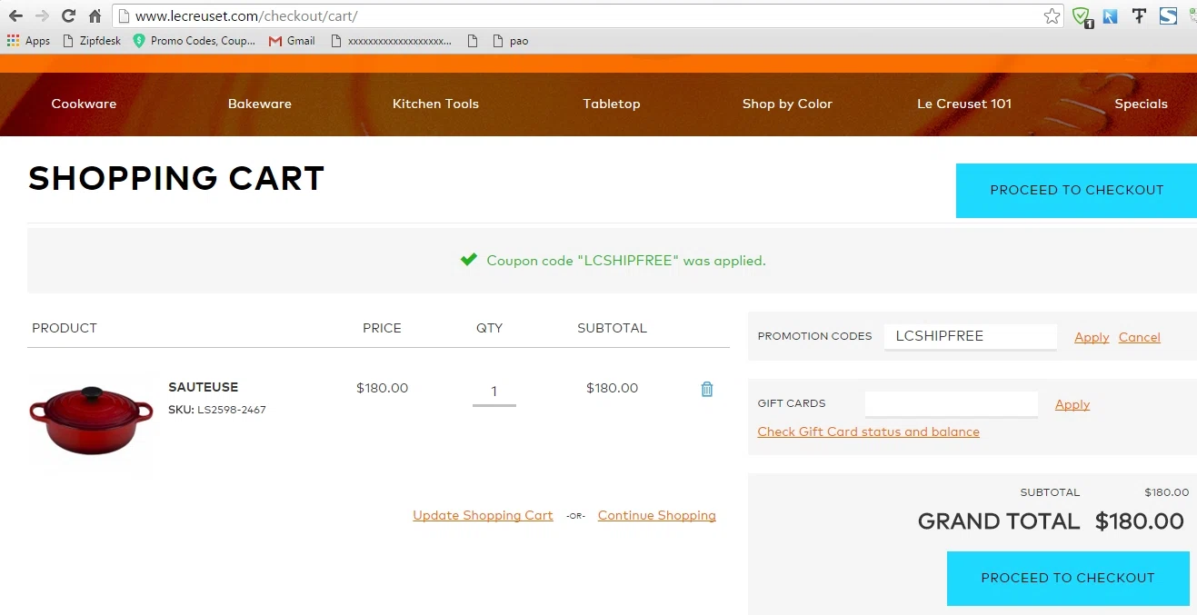The image size is (1197, 615).
Task: Click the Grand Total $180.00 amount
Action: [x=1140, y=521]
